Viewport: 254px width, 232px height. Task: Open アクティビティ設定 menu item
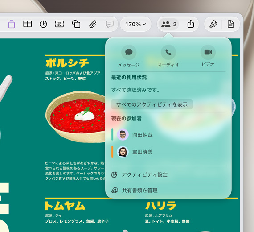168,174
